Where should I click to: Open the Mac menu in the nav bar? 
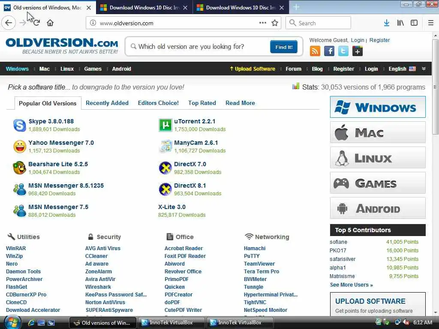tap(44, 69)
